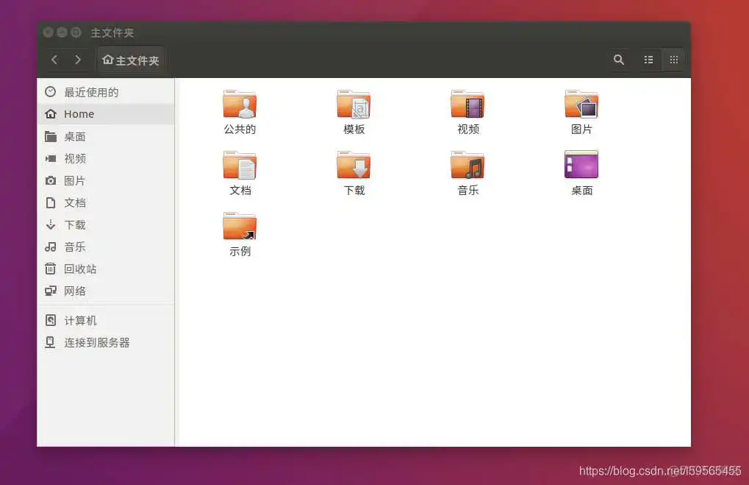Select 回收站 (Trash) in the sidebar
This screenshot has height=485, width=749.
point(80,269)
